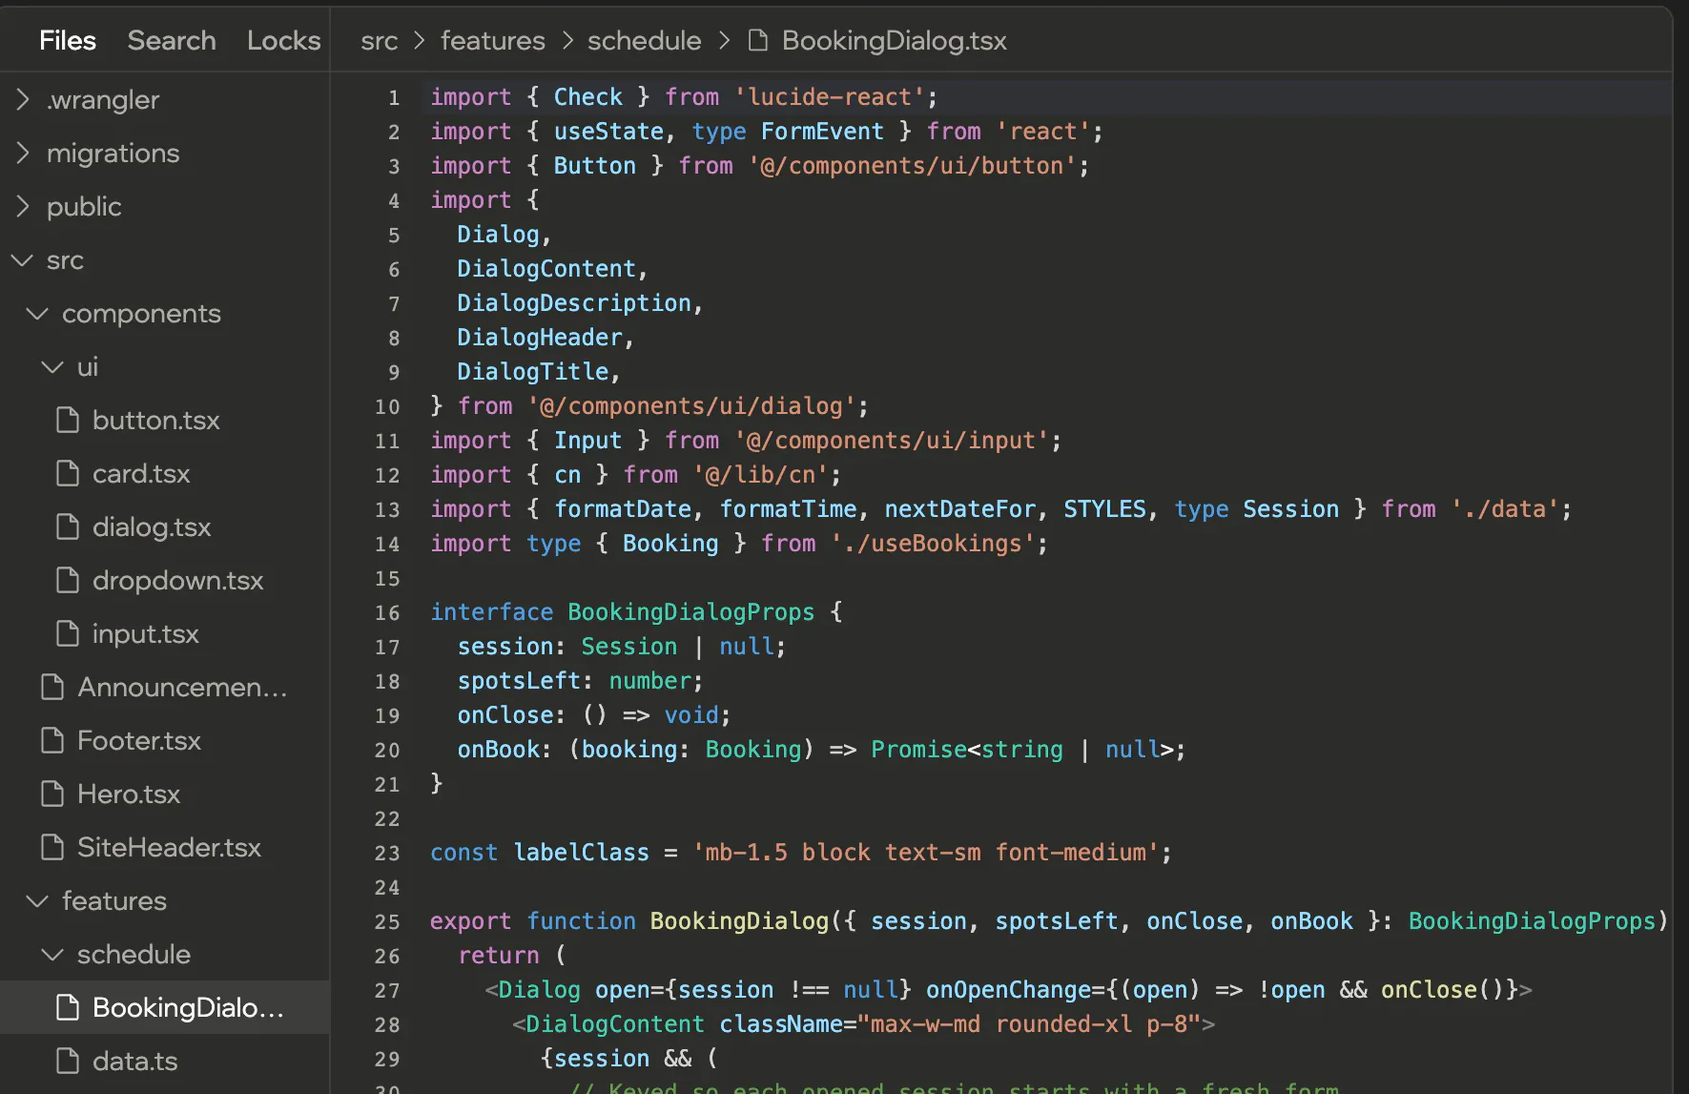1689x1094 pixels.
Task: Expand the public folder chevron
Action: 23,206
